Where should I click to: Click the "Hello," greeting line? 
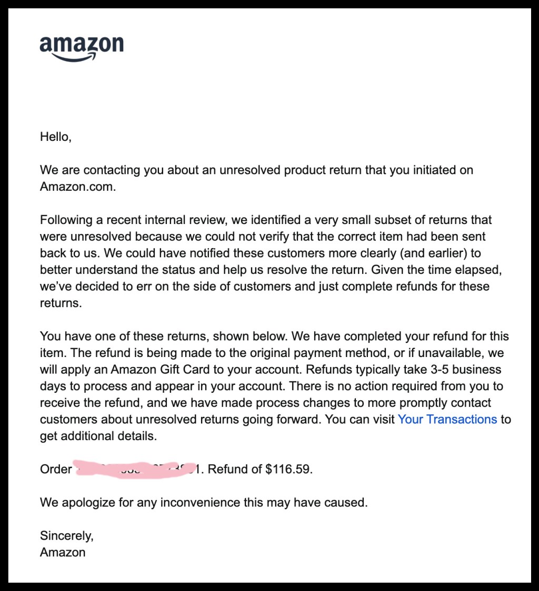click(55, 137)
